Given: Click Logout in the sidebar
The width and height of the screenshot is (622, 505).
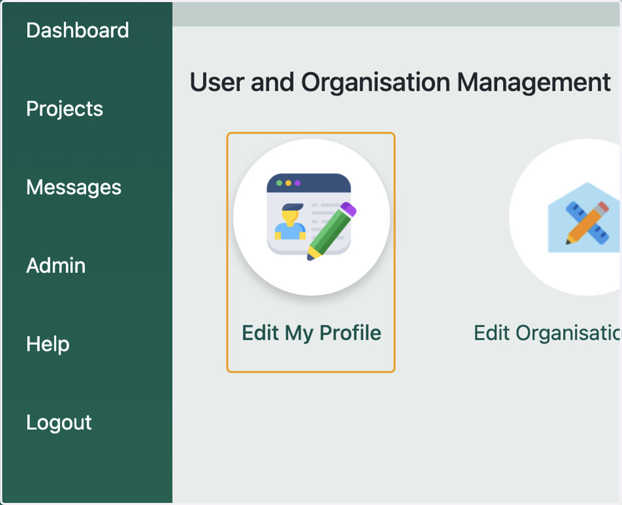Looking at the screenshot, I should pyautogui.click(x=59, y=423).
